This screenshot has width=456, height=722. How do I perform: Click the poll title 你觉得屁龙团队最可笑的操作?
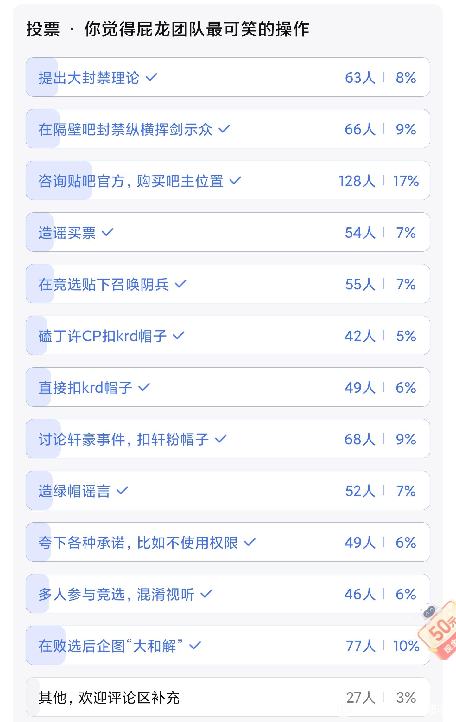(197, 29)
